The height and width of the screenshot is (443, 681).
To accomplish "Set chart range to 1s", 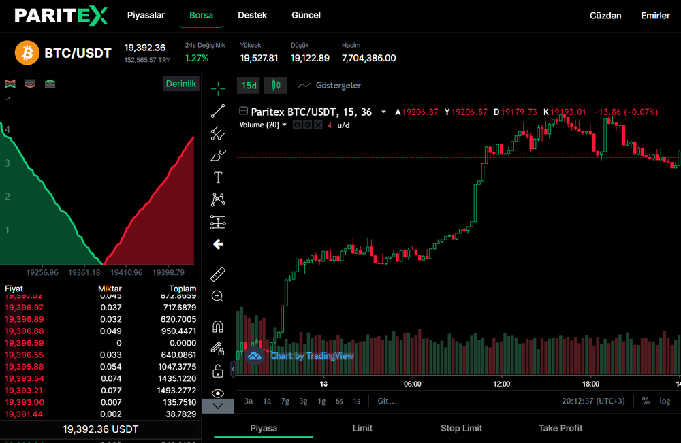I will [357, 401].
